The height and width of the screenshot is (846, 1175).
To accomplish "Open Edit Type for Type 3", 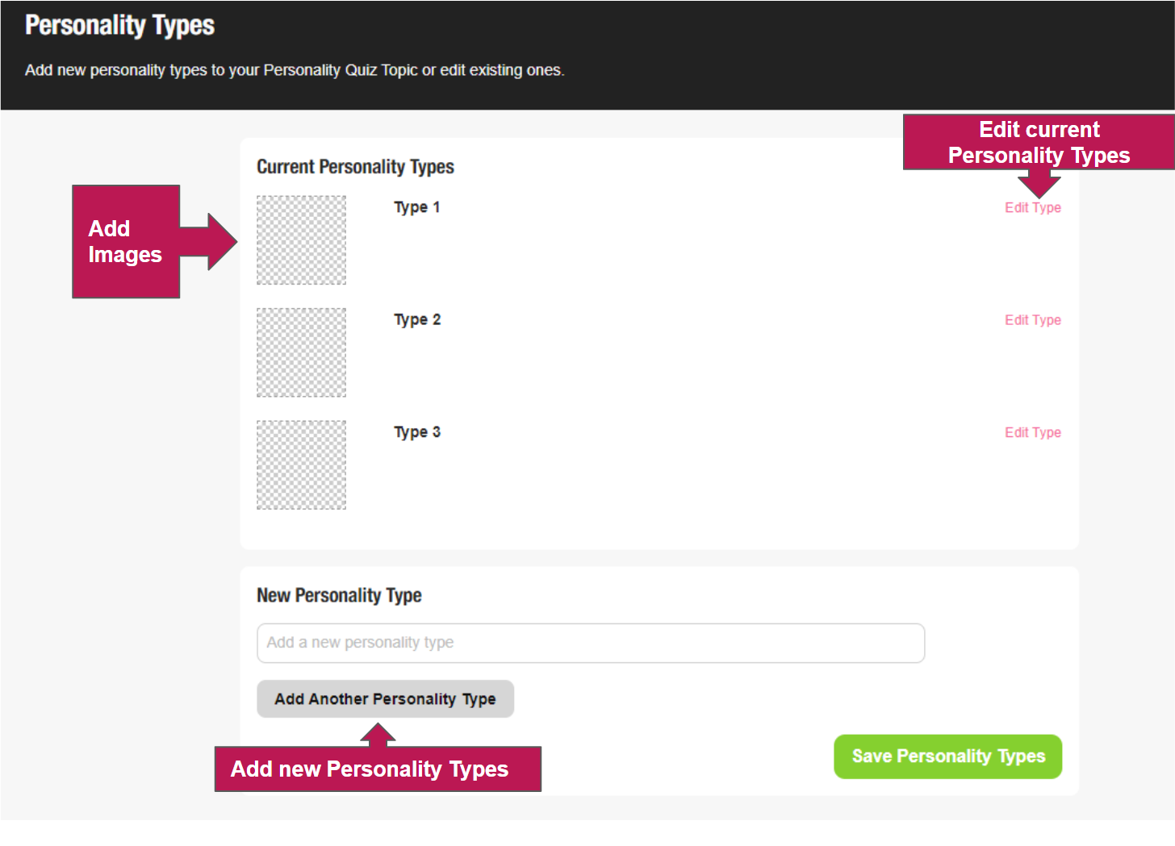I will 1032,432.
